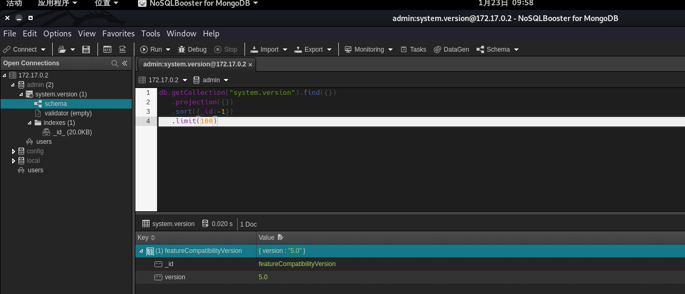Screen dimensions: 685x294
Task: Collapse the indexes folder node
Action: click(30, 123)
